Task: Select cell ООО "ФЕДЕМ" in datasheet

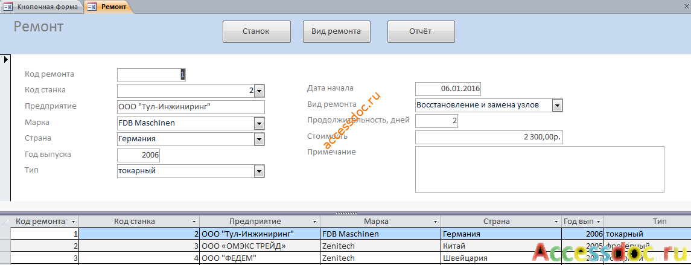Action: click(260, 258)
